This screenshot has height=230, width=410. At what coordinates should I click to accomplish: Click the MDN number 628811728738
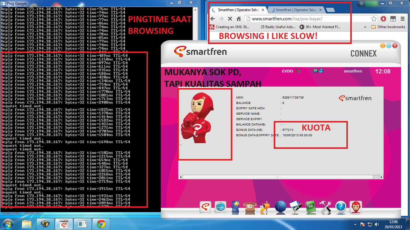pyautogui.click(x=293, y=97)
